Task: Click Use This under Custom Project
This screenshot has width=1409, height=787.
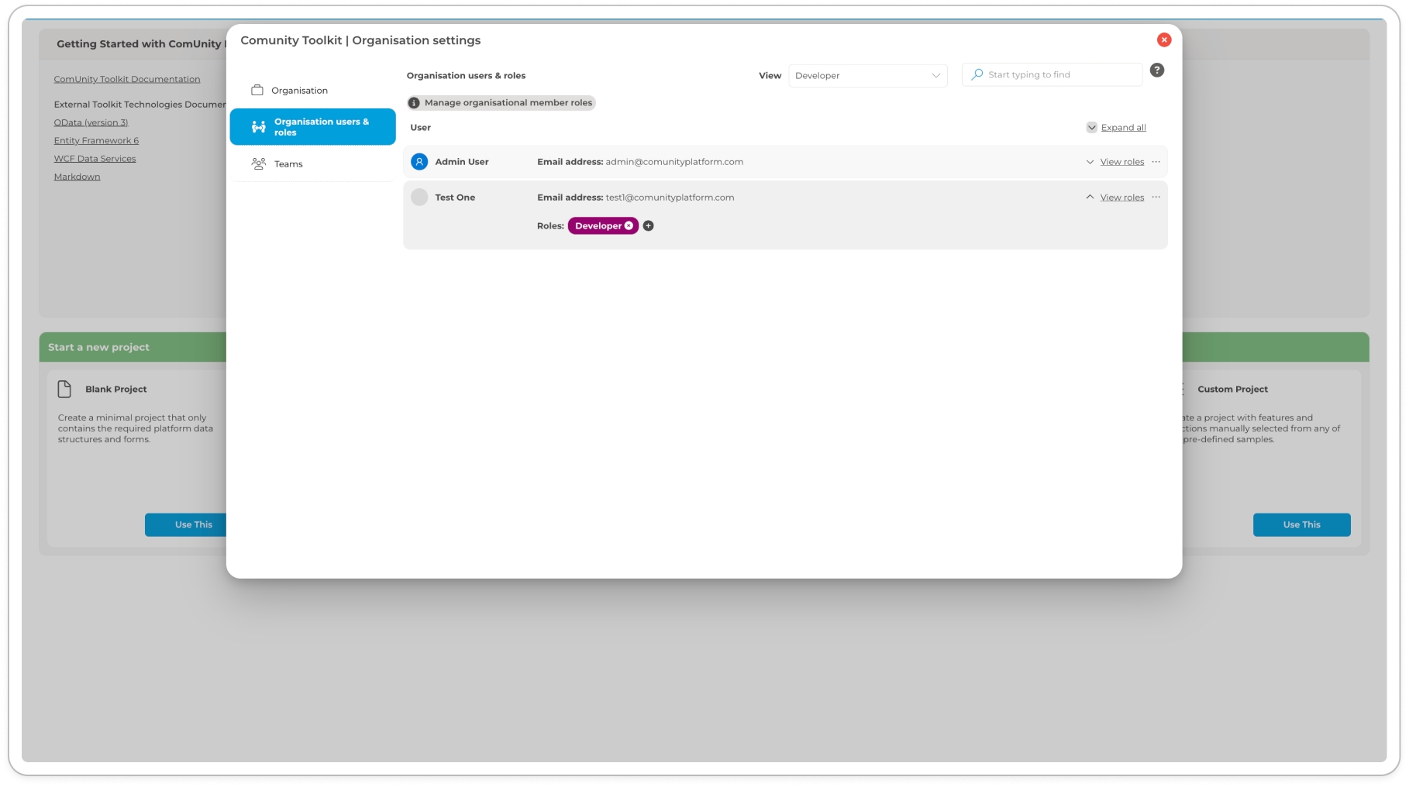Action: click(x=1301, y=524)
